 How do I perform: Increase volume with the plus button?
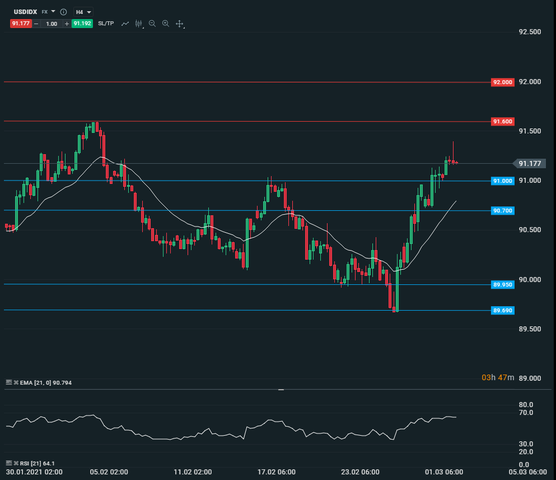pyautogui.click(x=67, y=24)
